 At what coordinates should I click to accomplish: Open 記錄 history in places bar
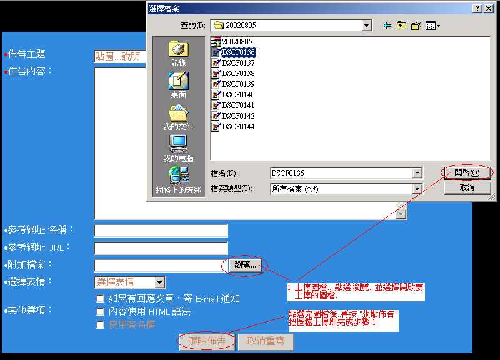[x=178, y=54]
